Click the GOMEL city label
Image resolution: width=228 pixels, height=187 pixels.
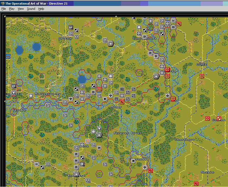201,64
